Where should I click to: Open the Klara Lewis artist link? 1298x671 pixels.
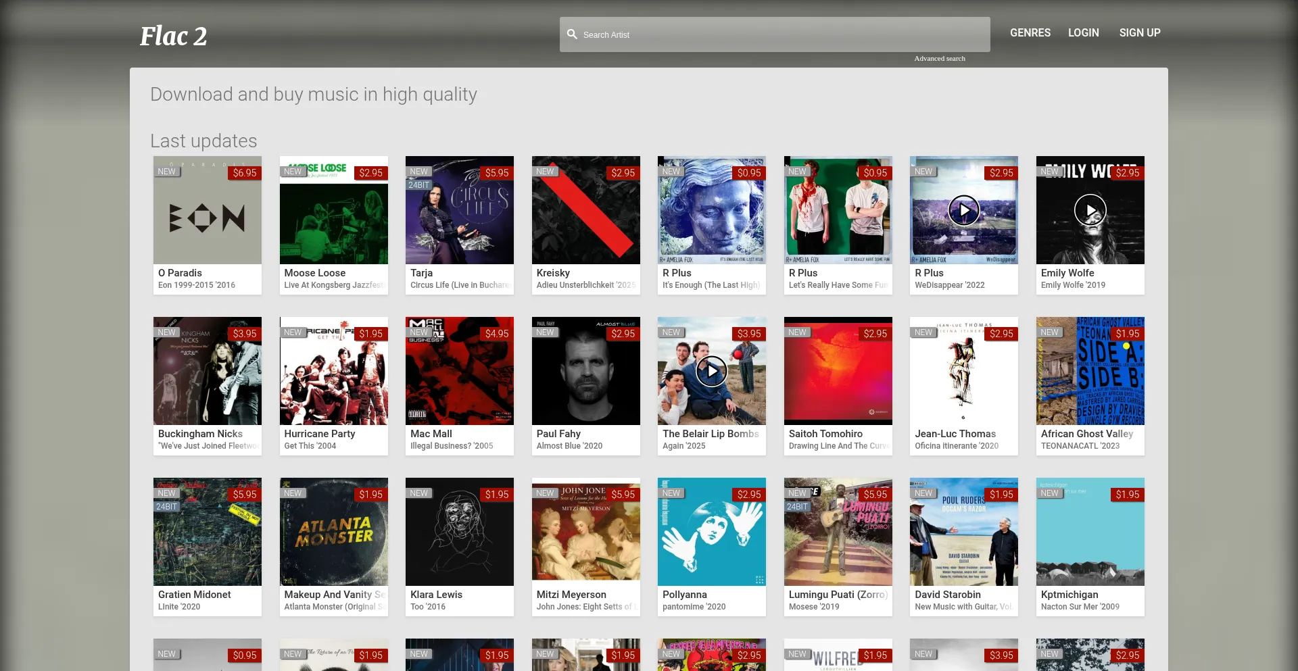pos(436,595)
